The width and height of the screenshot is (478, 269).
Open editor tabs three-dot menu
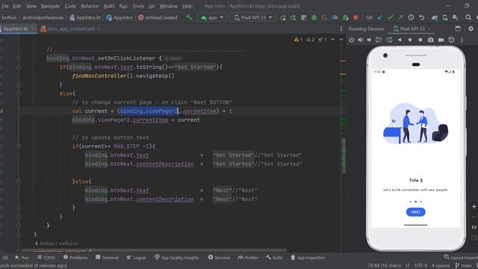pos(341,29)
